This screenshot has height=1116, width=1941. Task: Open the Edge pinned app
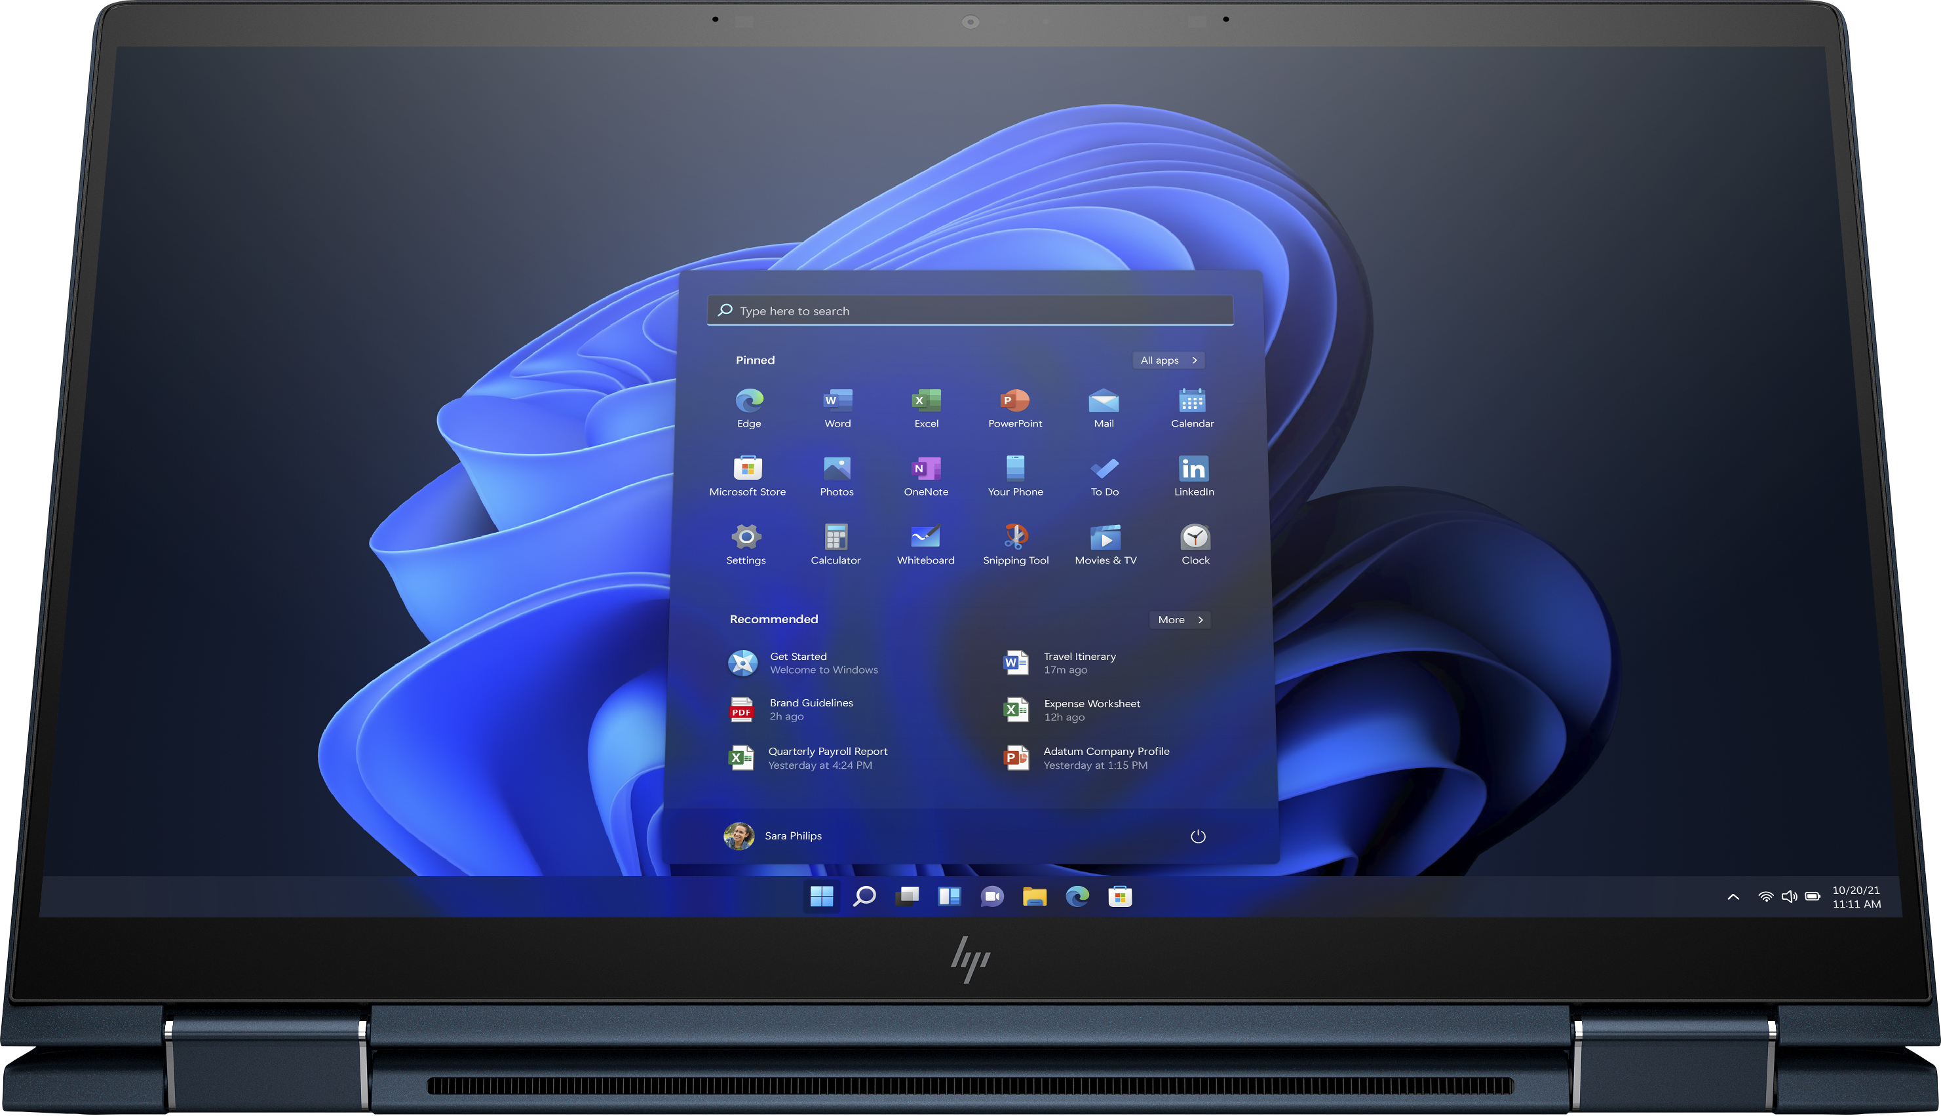point(748,408)
